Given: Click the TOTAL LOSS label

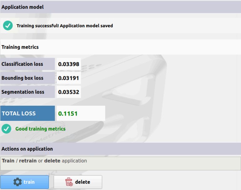Looking at the screenshot, I should point(28,113).
